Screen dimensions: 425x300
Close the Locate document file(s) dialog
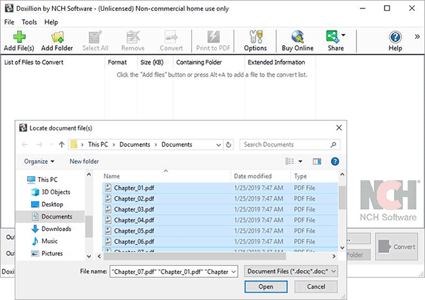[339, 128]
